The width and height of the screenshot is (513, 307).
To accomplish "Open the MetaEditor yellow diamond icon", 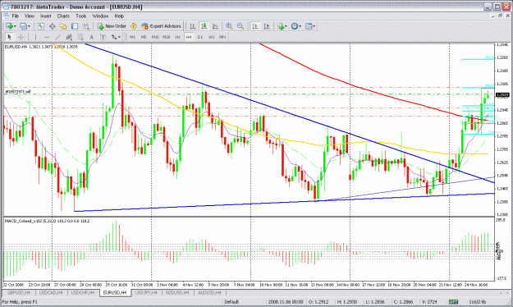I will click(134, 26).
